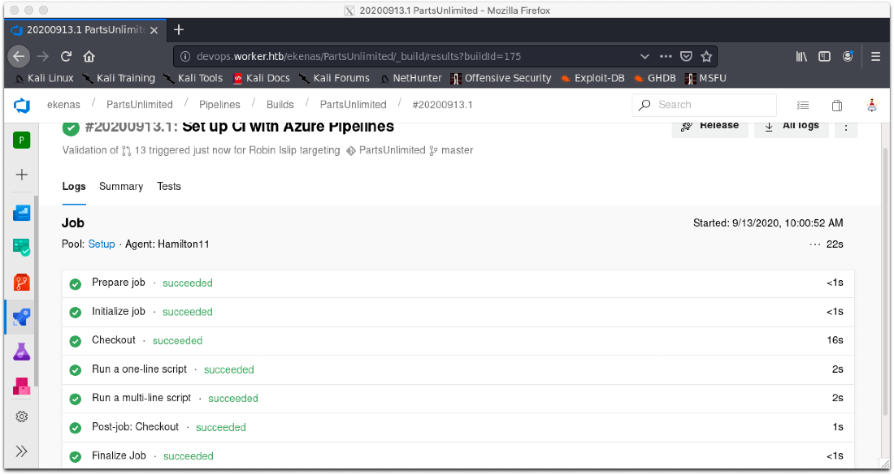This screenshot has height=475, width=894.
Task: Click the Azure DevOps logo icon
Action: click(x=22, y=105)
